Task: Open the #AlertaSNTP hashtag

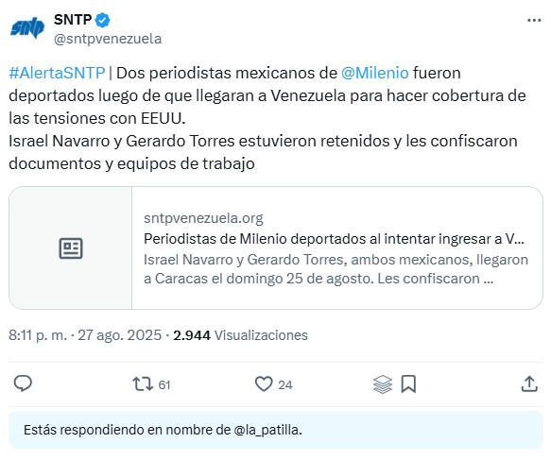Action: pyautogui.click(x=57, y=73)
